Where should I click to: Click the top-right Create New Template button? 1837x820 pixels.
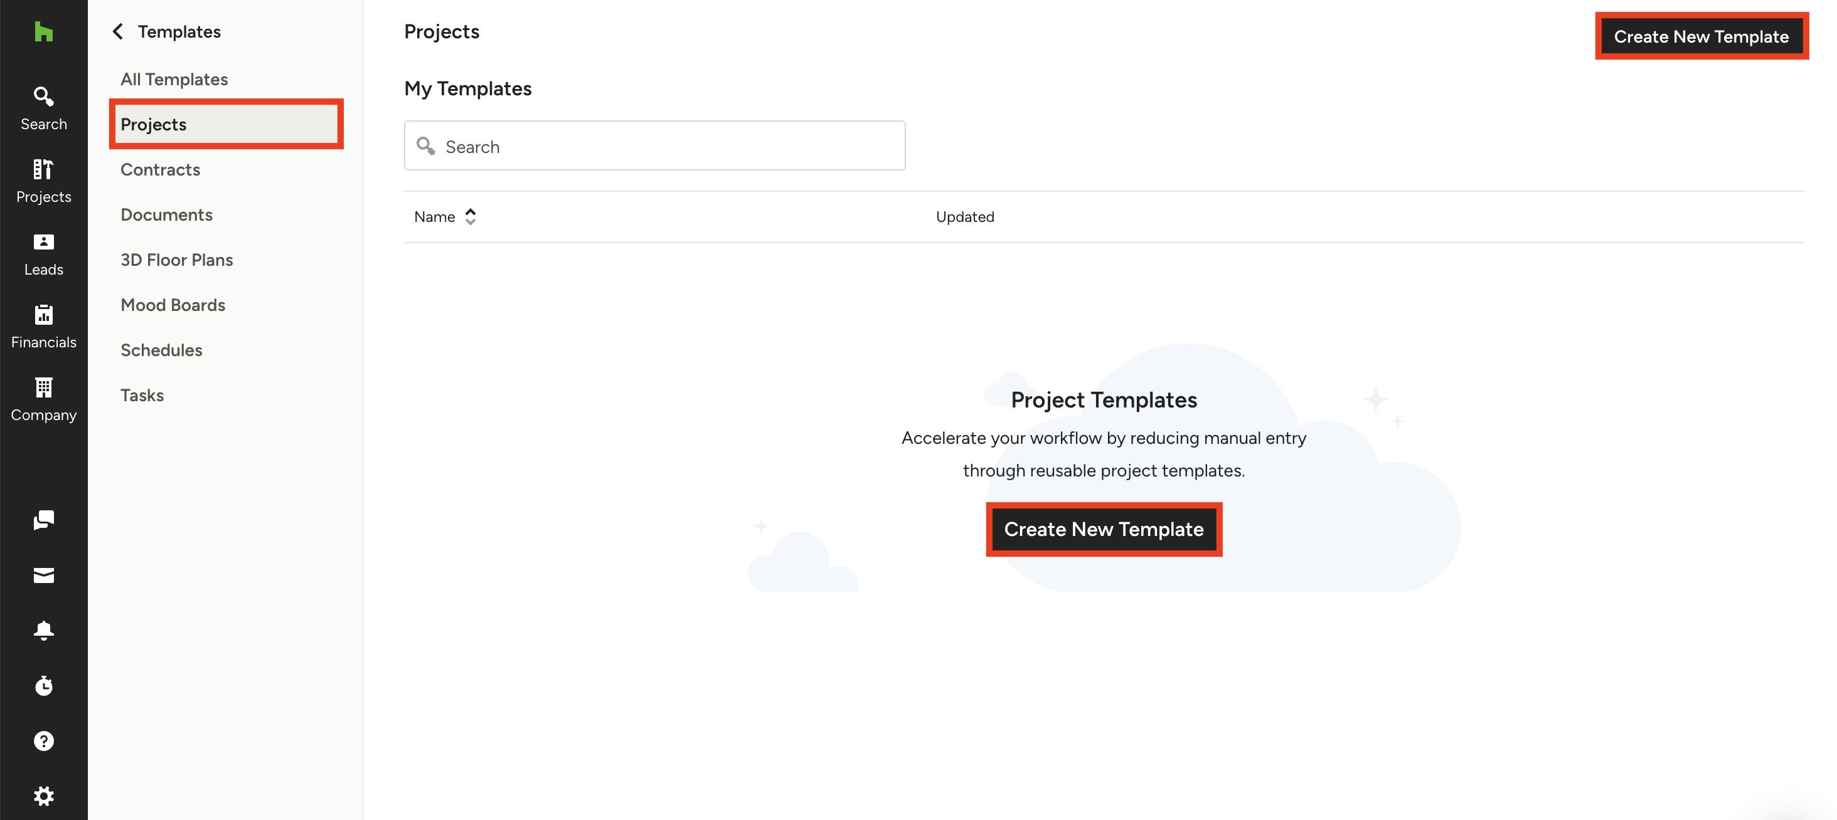pyautogui.click(x=1701, y=36)
